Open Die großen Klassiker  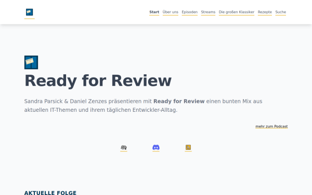(x=237, y=12)
